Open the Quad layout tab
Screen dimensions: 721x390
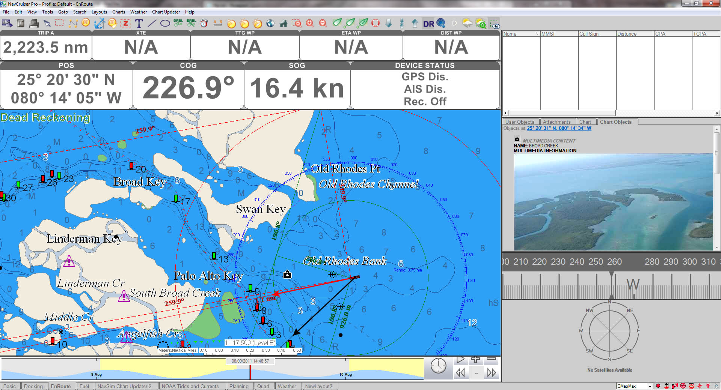[263, 386]
